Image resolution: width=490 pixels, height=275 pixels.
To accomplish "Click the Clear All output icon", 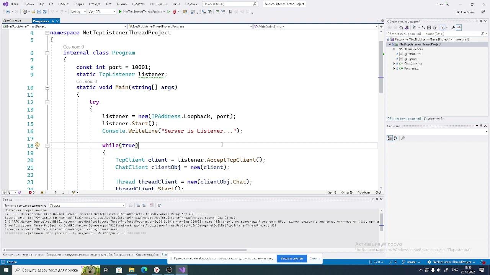I will point(152,205).
